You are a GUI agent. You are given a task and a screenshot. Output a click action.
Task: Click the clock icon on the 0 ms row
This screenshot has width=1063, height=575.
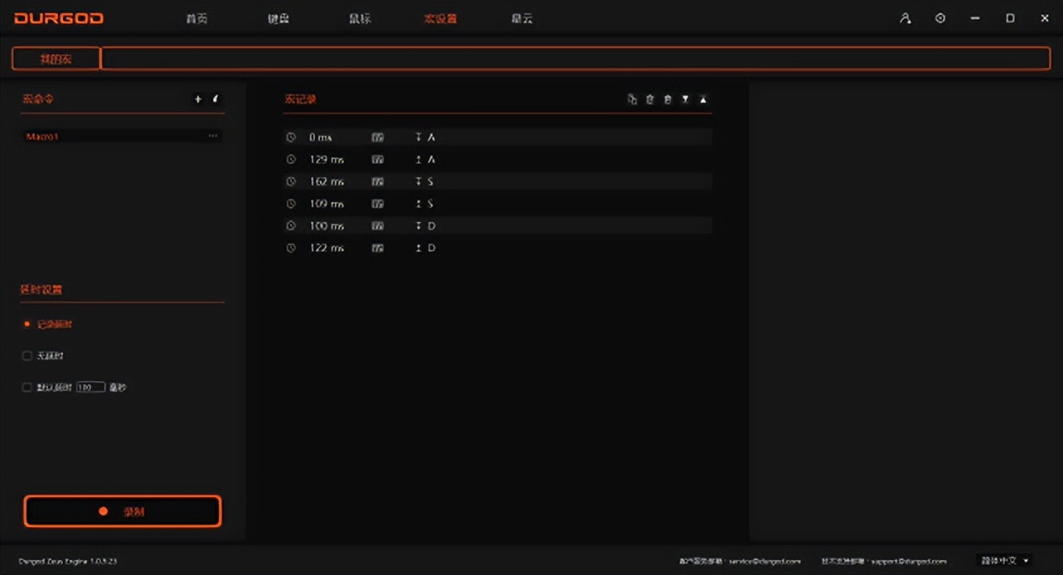[x=290, y=137]
